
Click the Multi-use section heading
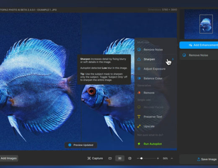[143, 42]
